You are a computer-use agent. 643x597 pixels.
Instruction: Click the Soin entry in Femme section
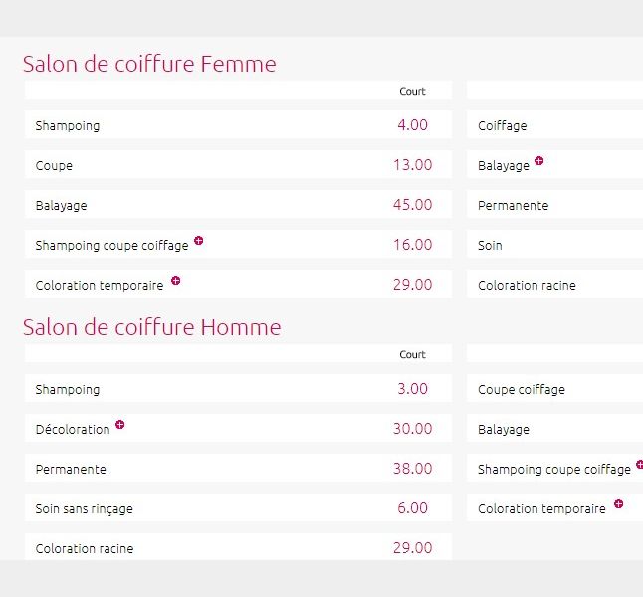coord(490,246)
